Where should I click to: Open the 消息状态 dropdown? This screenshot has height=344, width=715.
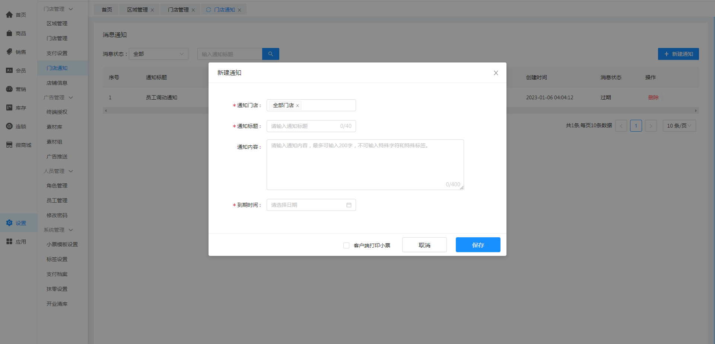point(158,54)
